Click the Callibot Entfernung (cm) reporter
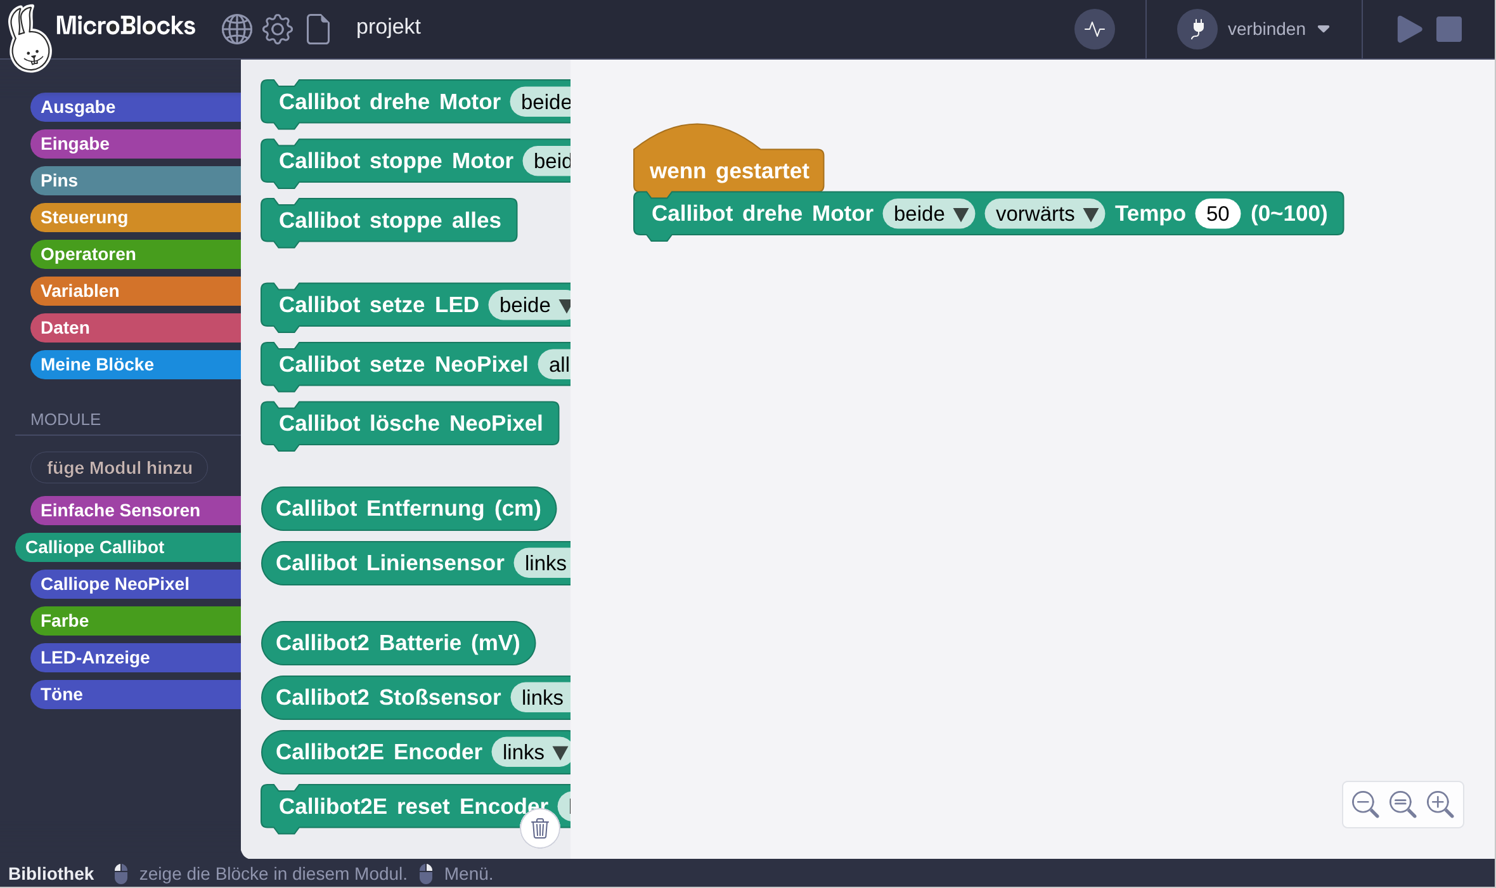Screen dimensions: 1496x888 click(409, 509)
